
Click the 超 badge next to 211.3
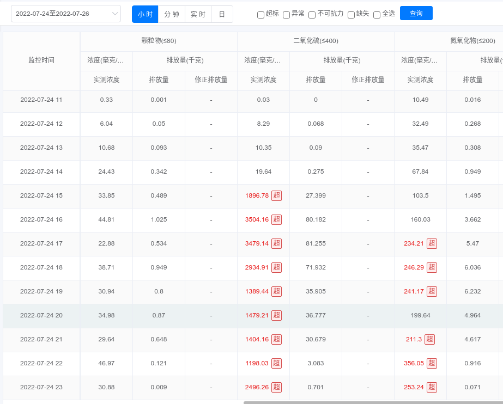tap(429, 339)
